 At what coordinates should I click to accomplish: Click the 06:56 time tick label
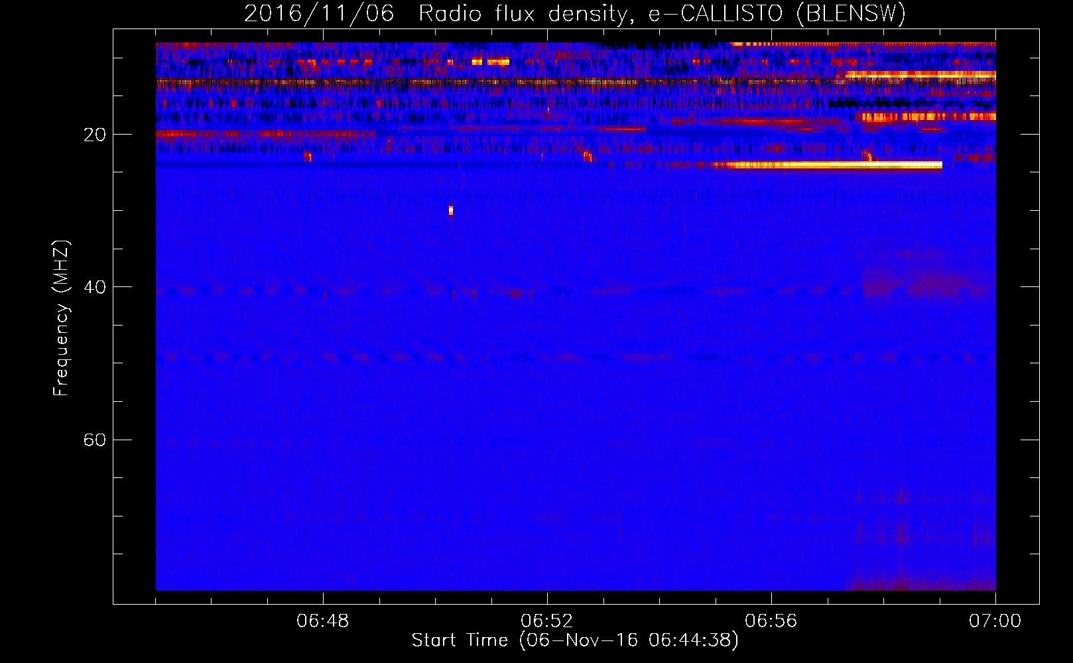[x=771, y=621]
